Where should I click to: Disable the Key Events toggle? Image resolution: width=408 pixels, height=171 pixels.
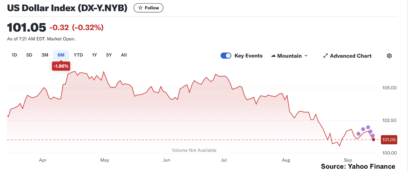click(x=226, y=56)
